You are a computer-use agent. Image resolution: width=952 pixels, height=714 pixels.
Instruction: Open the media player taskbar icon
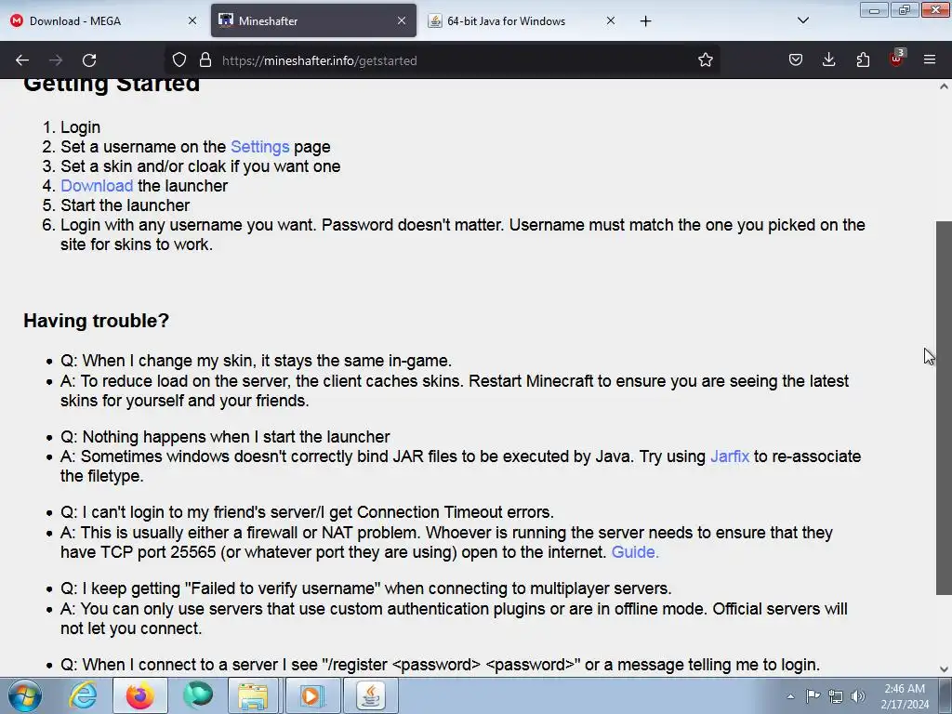pyautogui.click(x=312, y=695)
